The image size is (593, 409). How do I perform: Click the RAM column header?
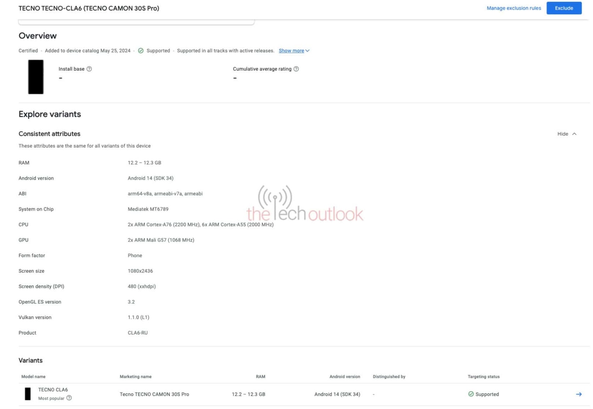click(x=261, y=377)
